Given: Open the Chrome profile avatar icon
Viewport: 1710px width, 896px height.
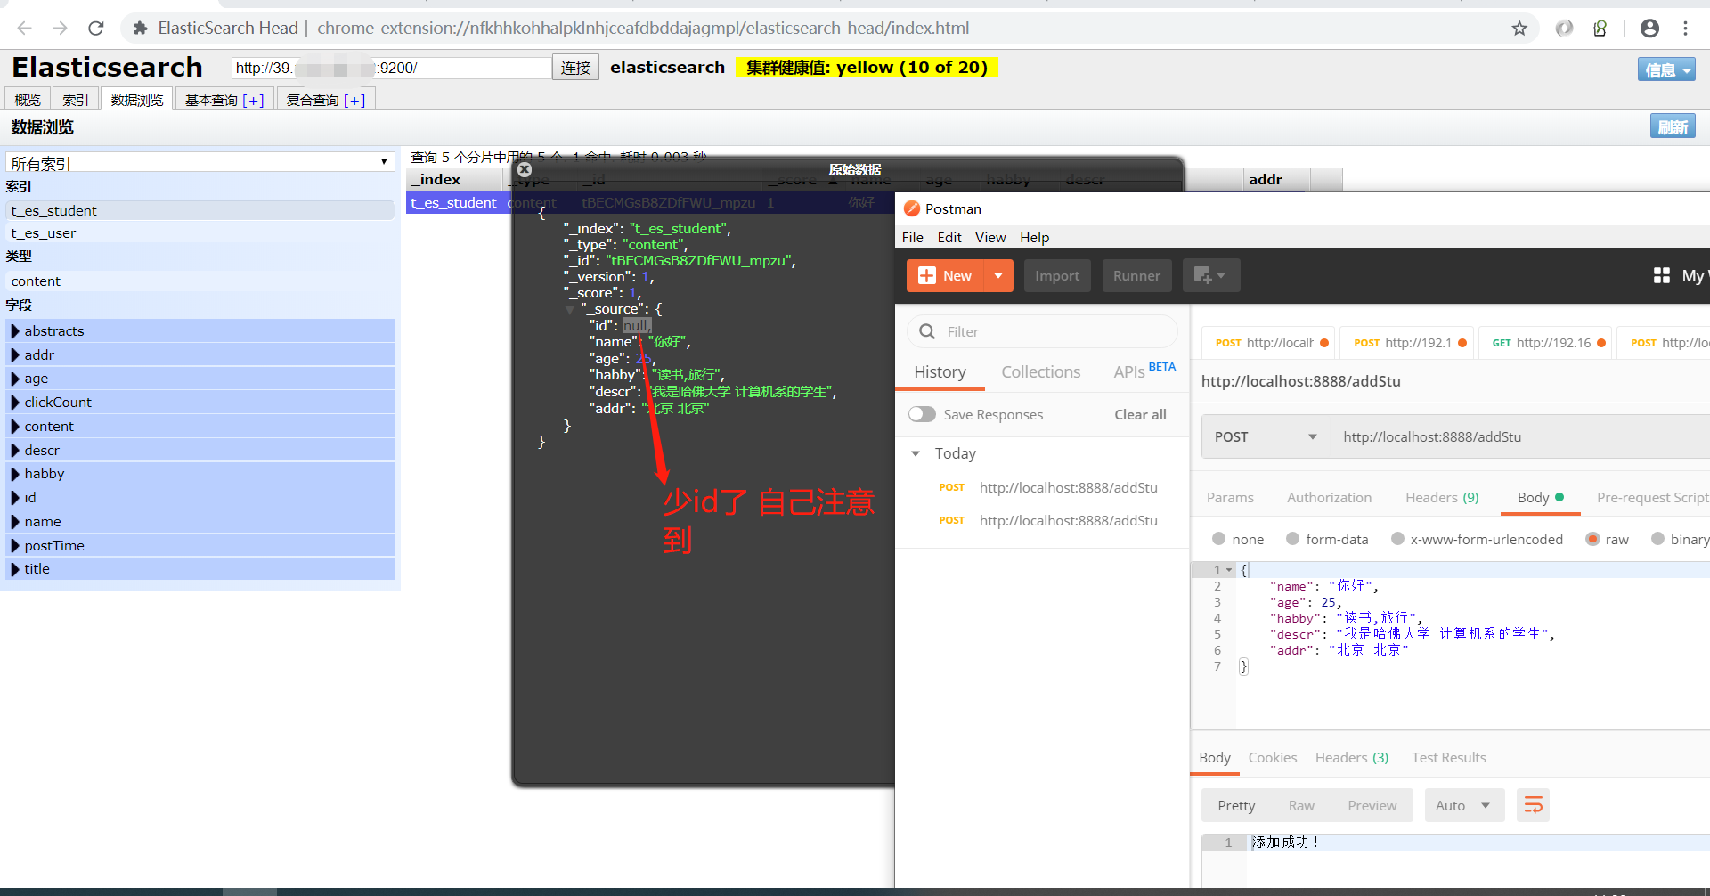Looking at the screenshot, I should coord(1649,29).
